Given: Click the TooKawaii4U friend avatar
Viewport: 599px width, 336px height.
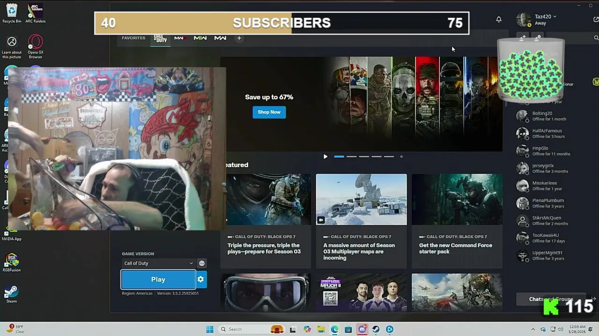Looking at the screenshot, I should pyautogui.click(x=522, y=238).
